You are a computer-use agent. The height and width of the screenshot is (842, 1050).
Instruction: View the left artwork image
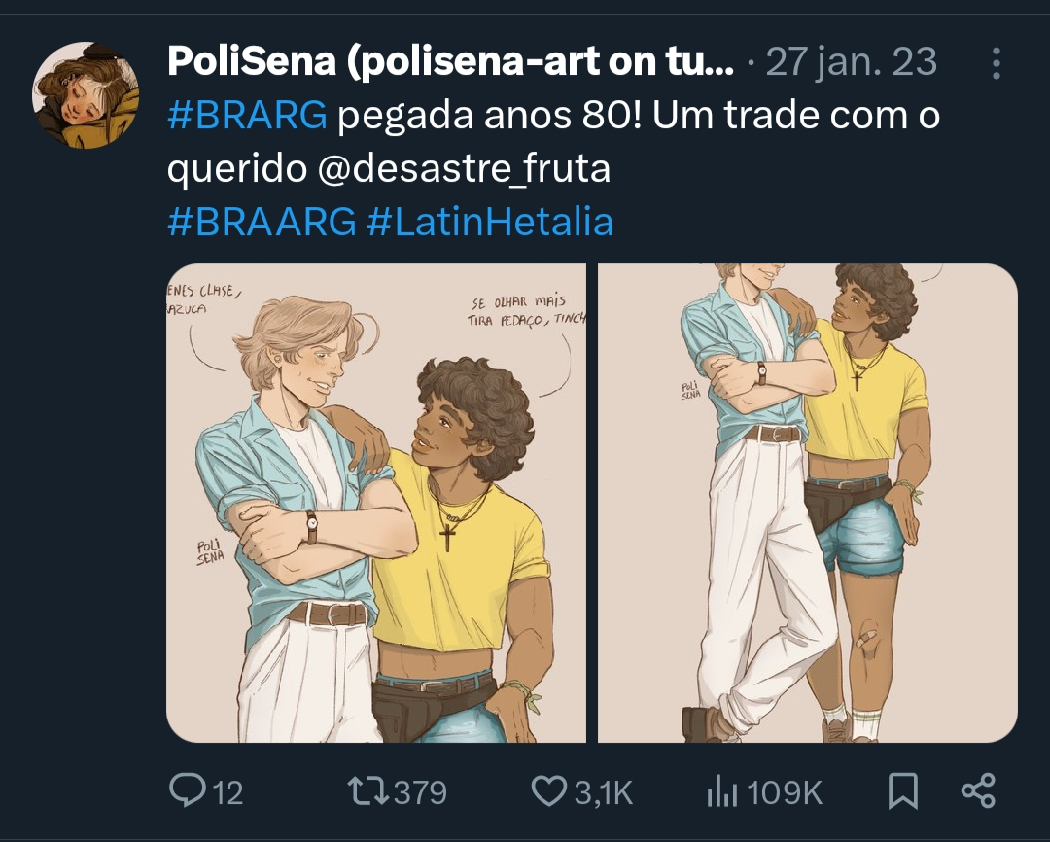click(x=375, y=503)
